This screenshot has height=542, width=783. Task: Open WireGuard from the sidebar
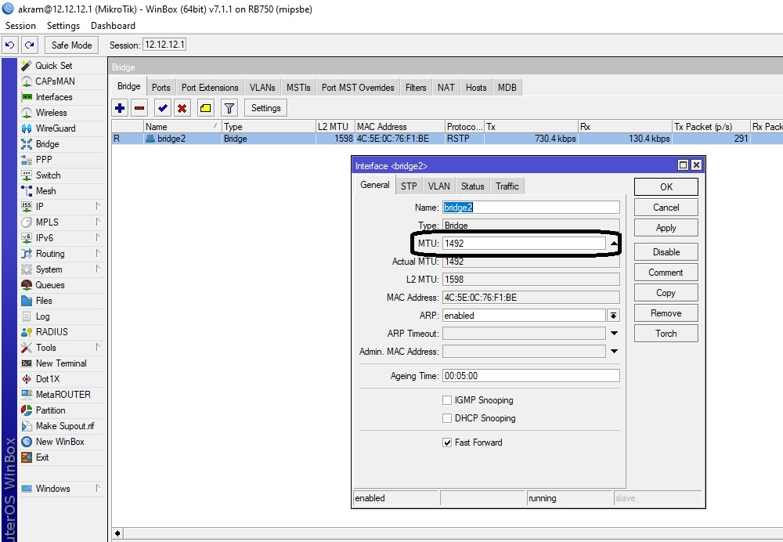(x=55, y=128)
